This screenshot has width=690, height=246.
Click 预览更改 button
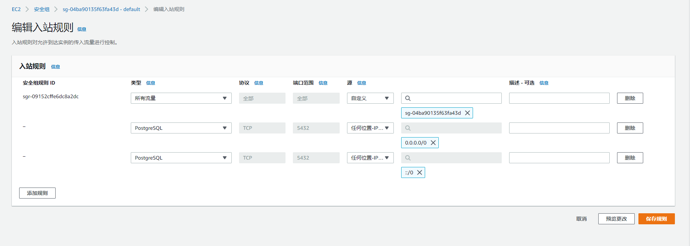pyautogui.click(x=616, y=219)
